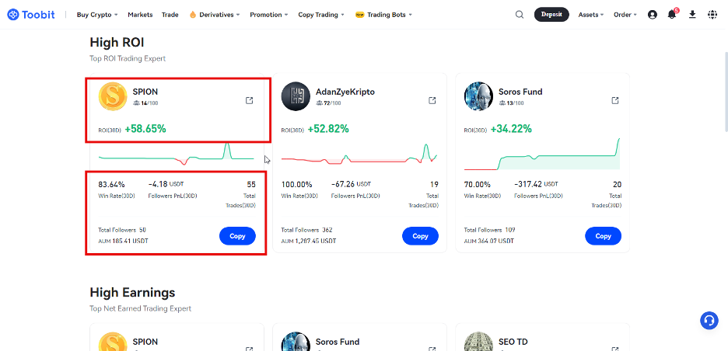
Task: Click the Derivatives flame icon
Action: tap(193, 15)
